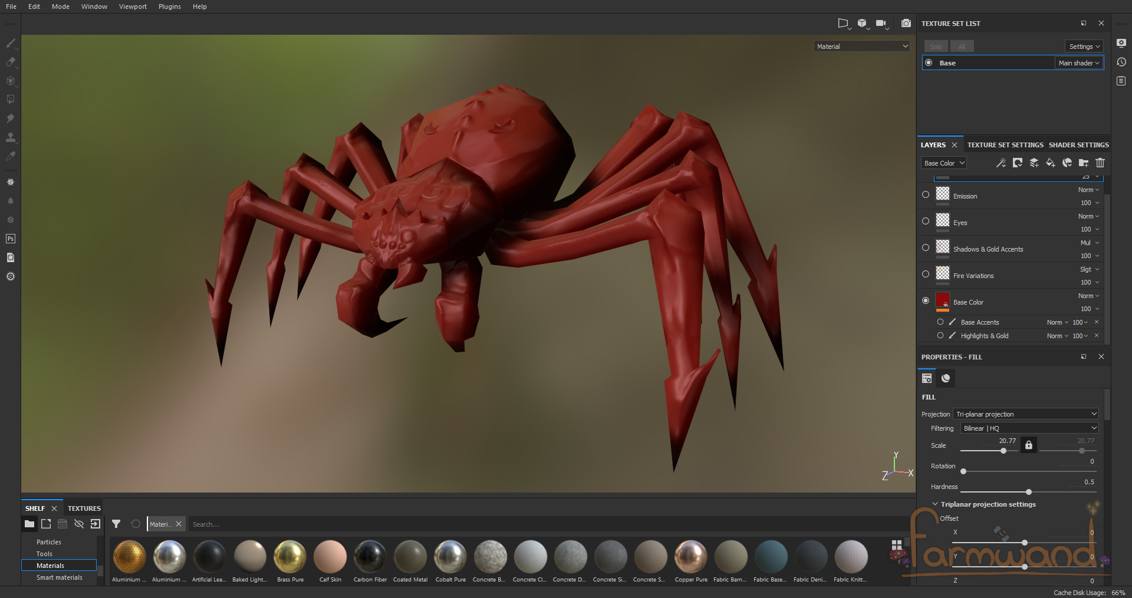This screenshot has height=598, width=1132.
Task: Delete the selected layer with trash icon
Action: click(x=1100, y=163)
